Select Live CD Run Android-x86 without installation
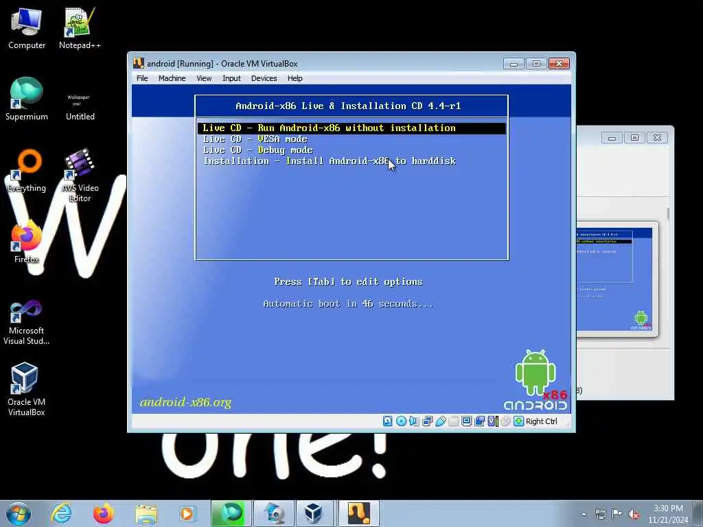The height and width of the screenshot is (527, 703). tap(351, 128)
